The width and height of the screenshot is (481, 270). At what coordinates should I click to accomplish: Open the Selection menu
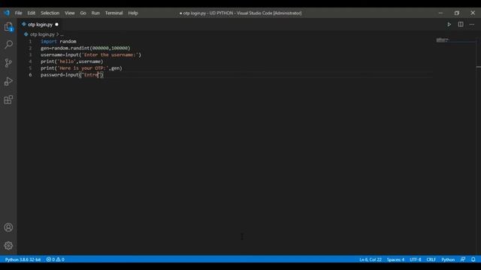pos(50,13)
